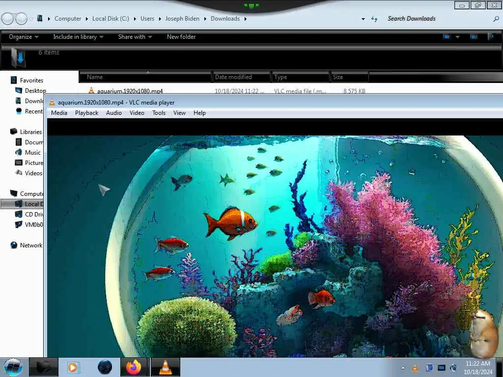Sort files by Size column header
Image resolution: width=503 pixels, height=377 pixels.
tap(350, 77)
